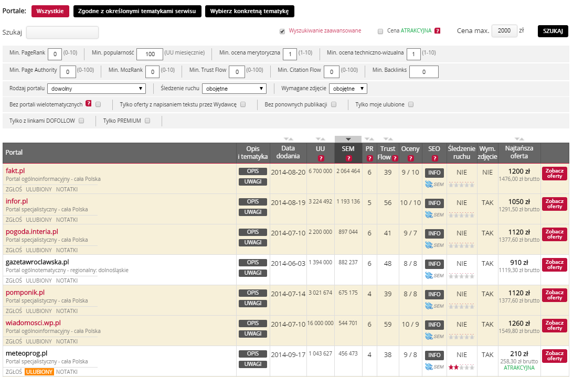Image resolution: width=573 pixels, height=377 pixels.
Task: Open UWAGI for the pomponik.pl row
Action: pyautogui.click(x=253, y=303)
